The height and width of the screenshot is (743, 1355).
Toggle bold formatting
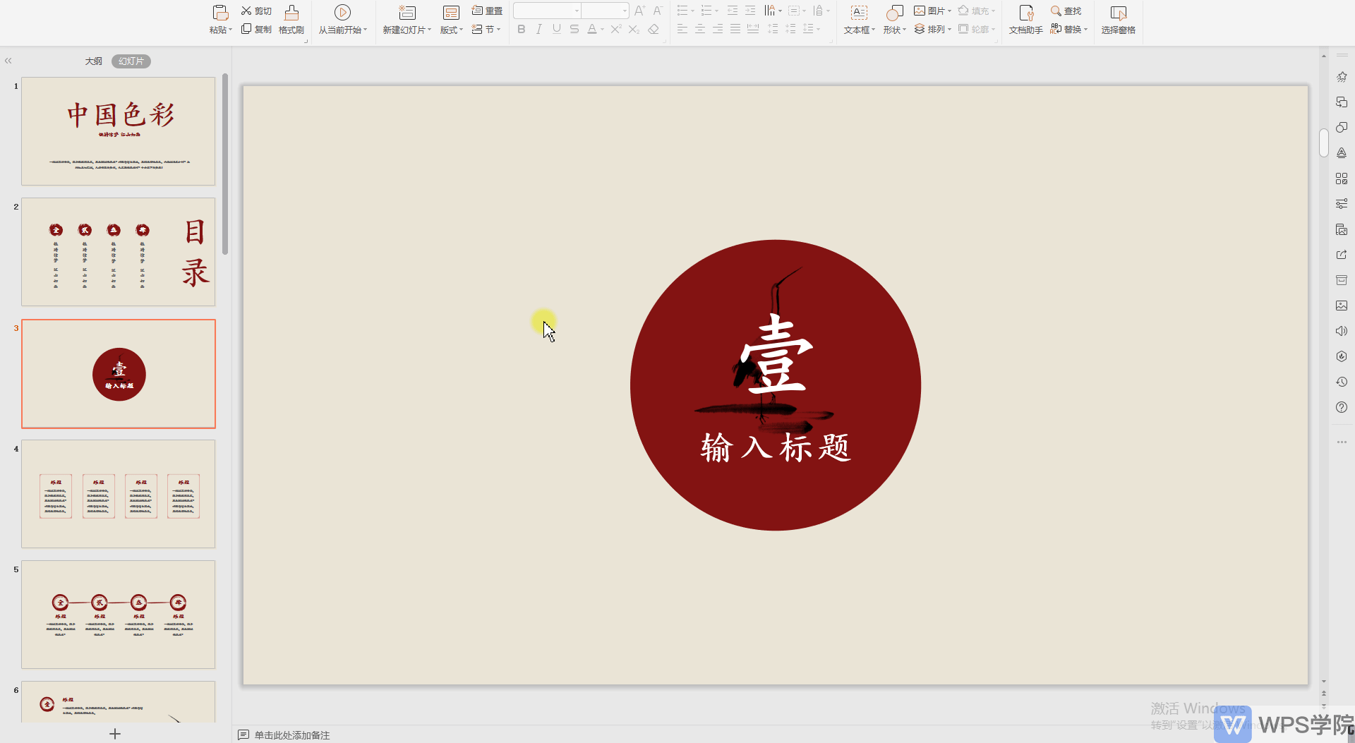(x=522, y=29)
